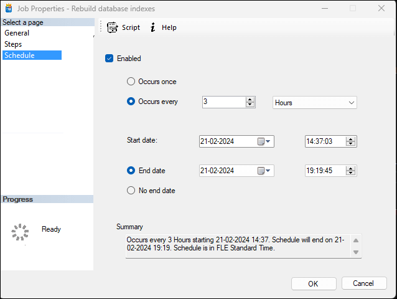The width and height of the screenshot is (397, 299).
Task: Open the Steps page
Action: point(13,44)
